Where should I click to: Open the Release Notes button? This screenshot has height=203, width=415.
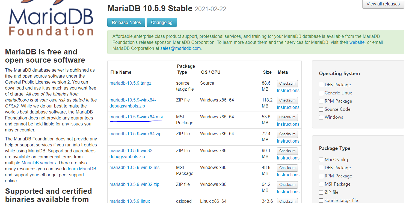tap(126, 23)
